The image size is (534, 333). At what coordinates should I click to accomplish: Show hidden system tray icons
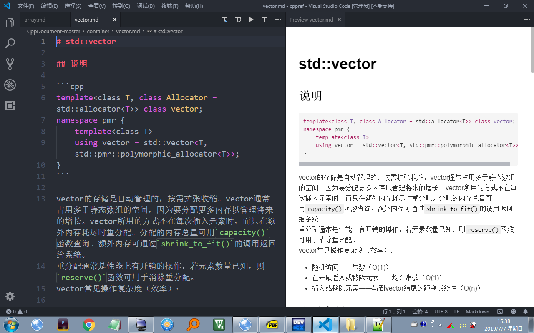click(440, 325)
